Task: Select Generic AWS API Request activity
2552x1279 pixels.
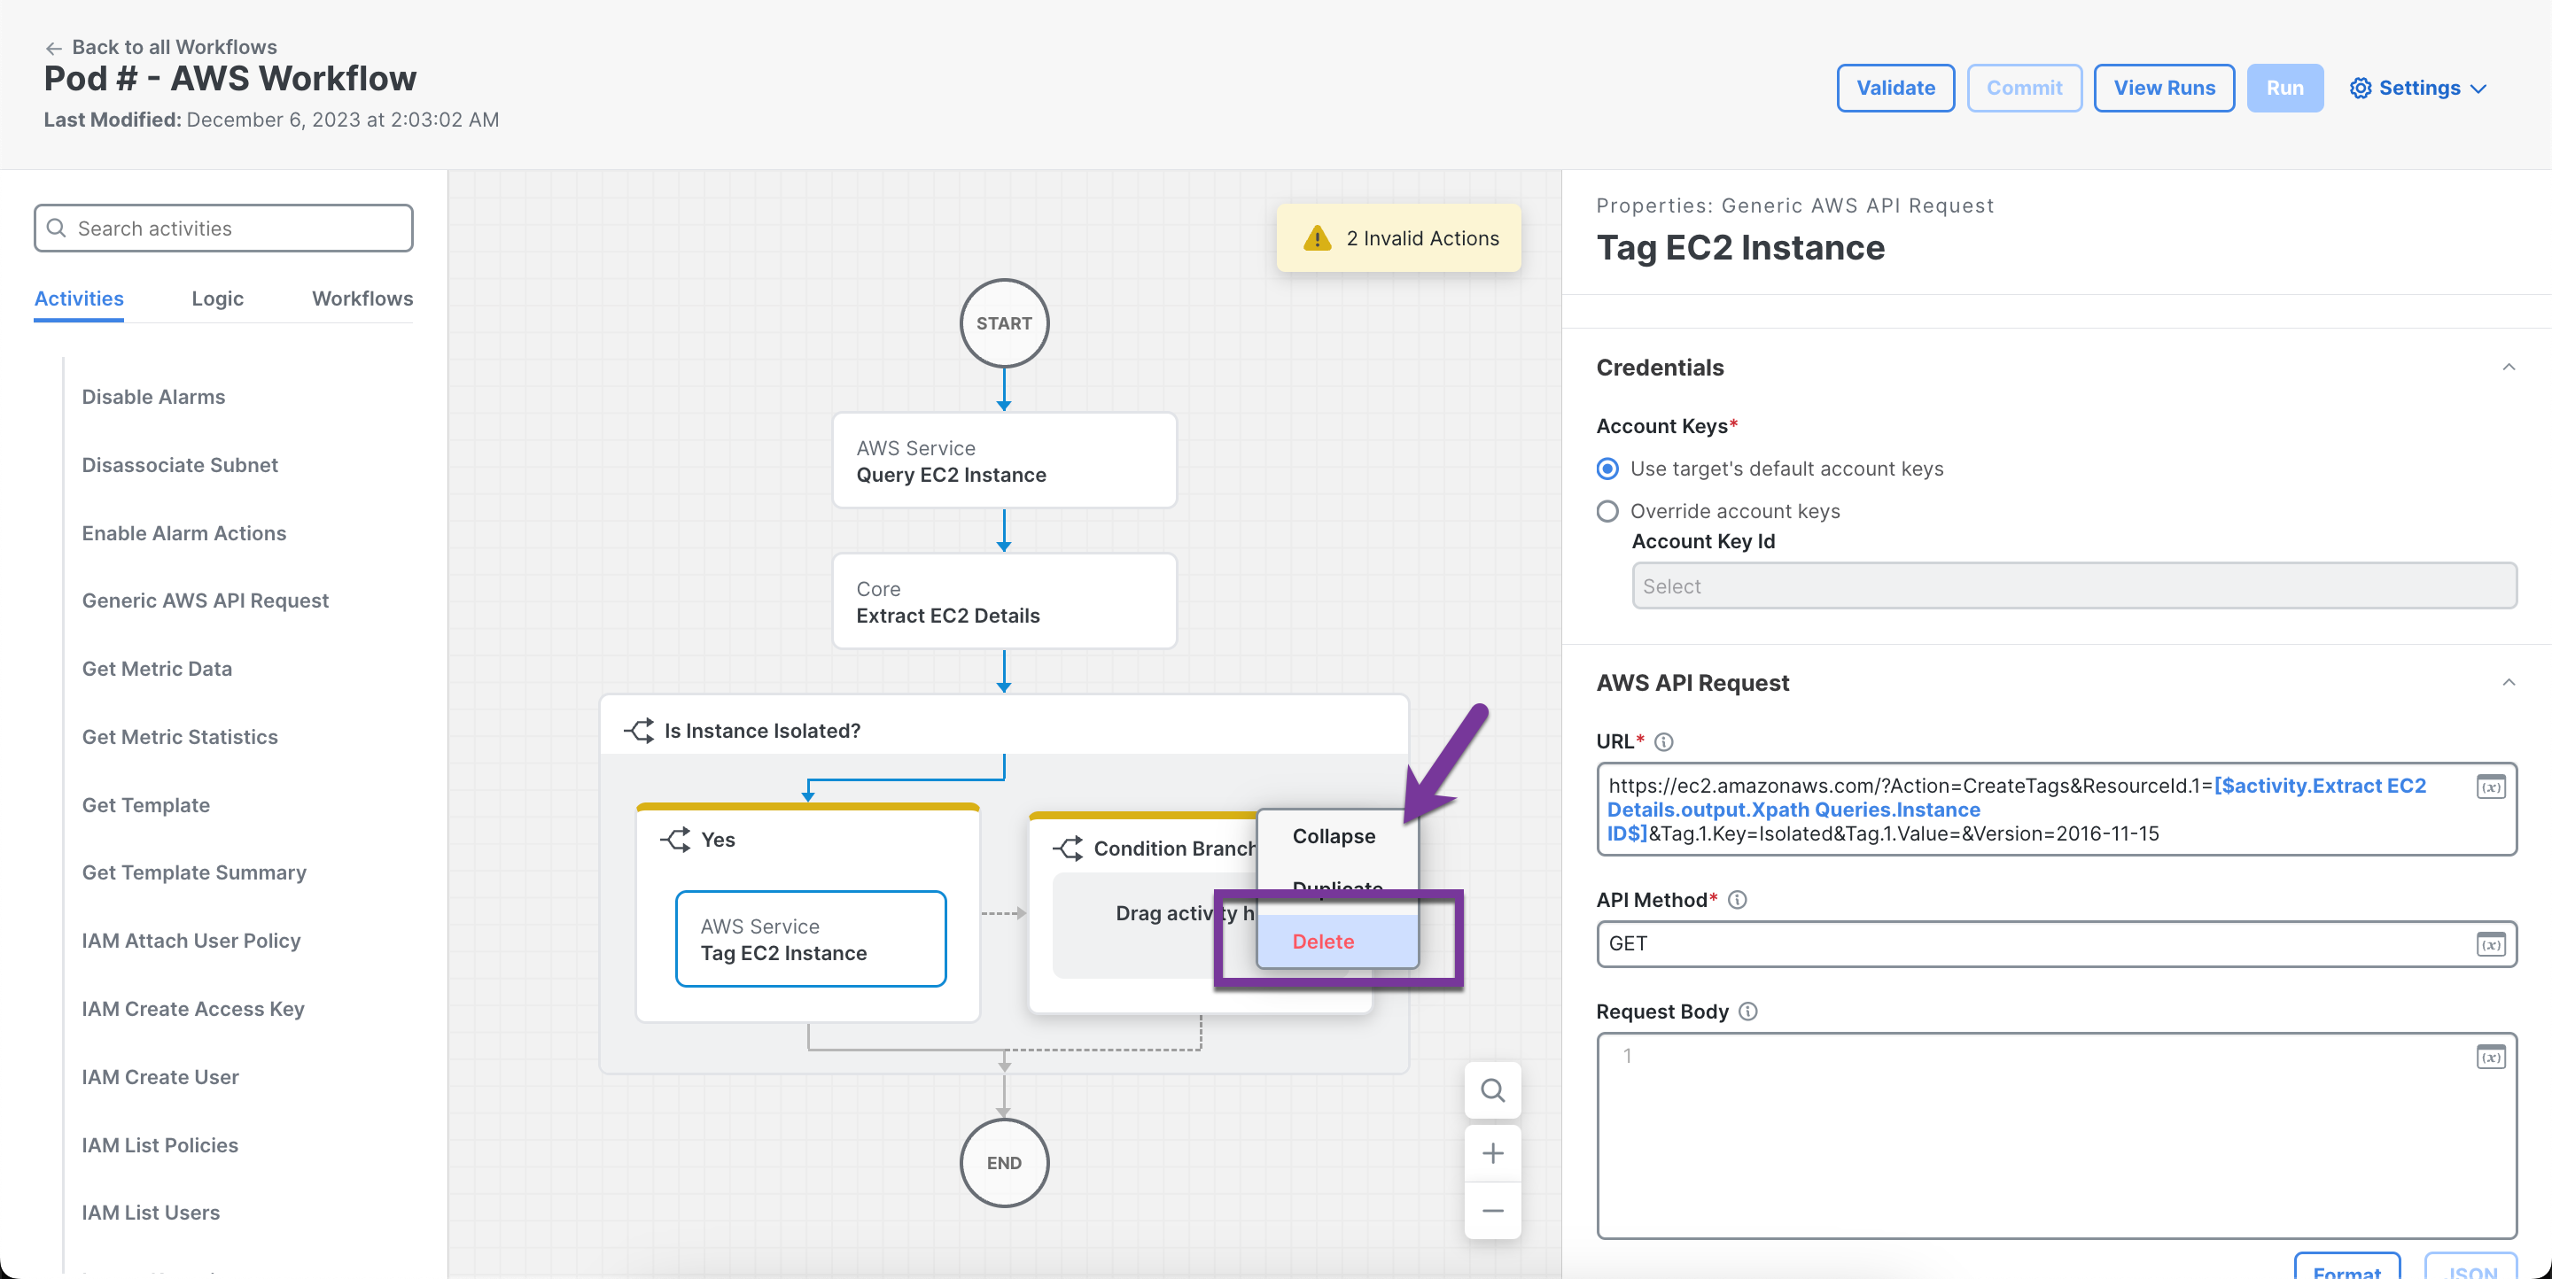Action: tap(205, 601)
